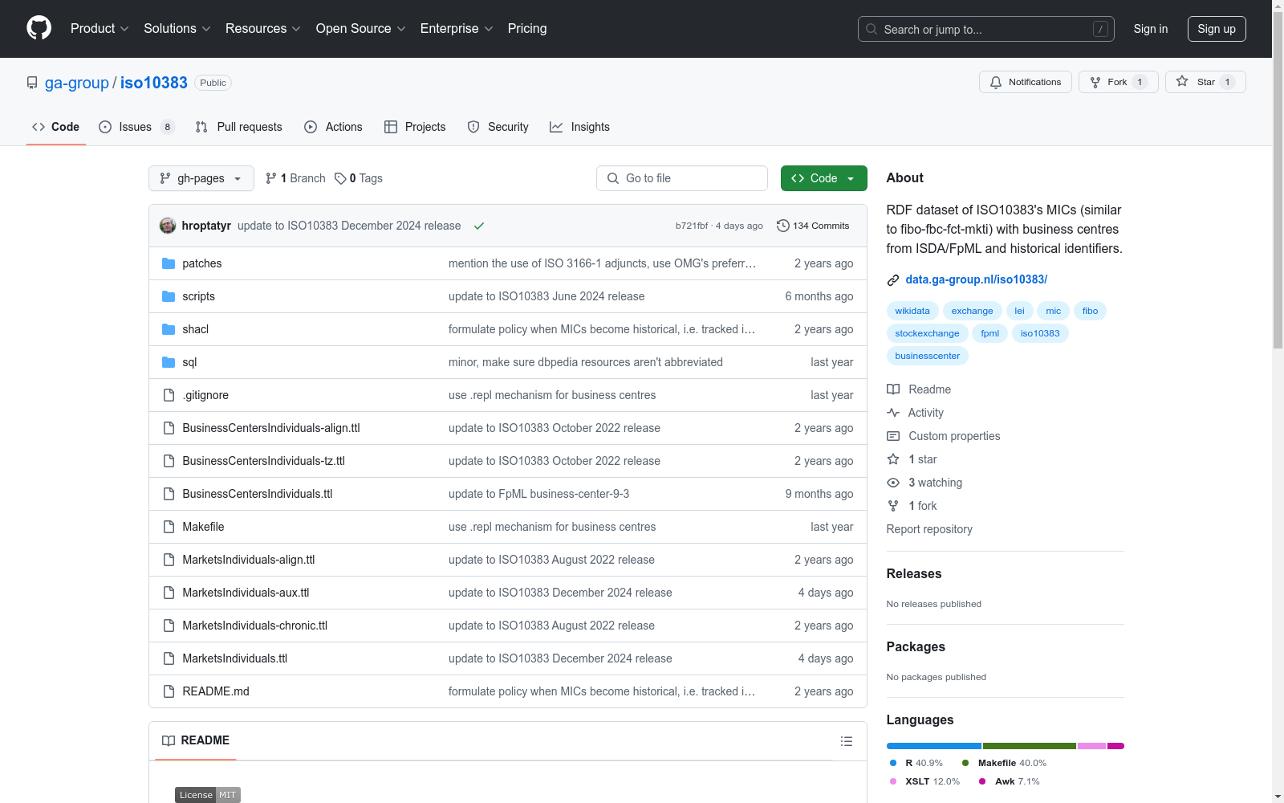1284x803 pixels.
Task: Open the sql folder icon
Action: (x=169, y=362)
